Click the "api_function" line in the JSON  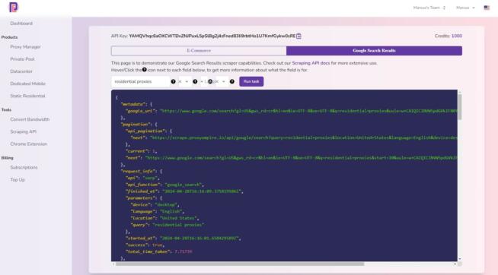(x=164, y=185)
